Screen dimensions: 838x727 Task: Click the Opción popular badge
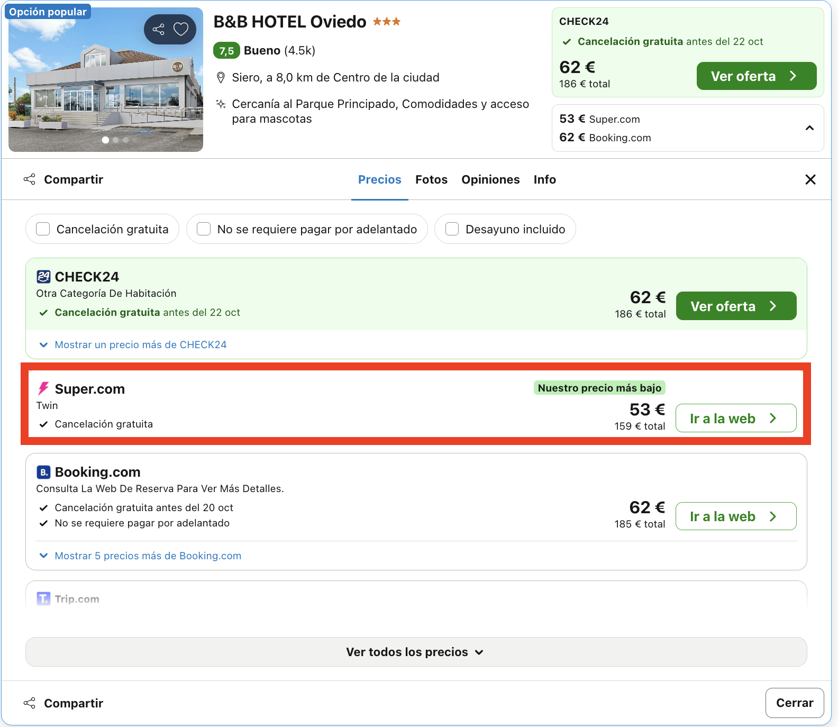(x=48, y=12)
